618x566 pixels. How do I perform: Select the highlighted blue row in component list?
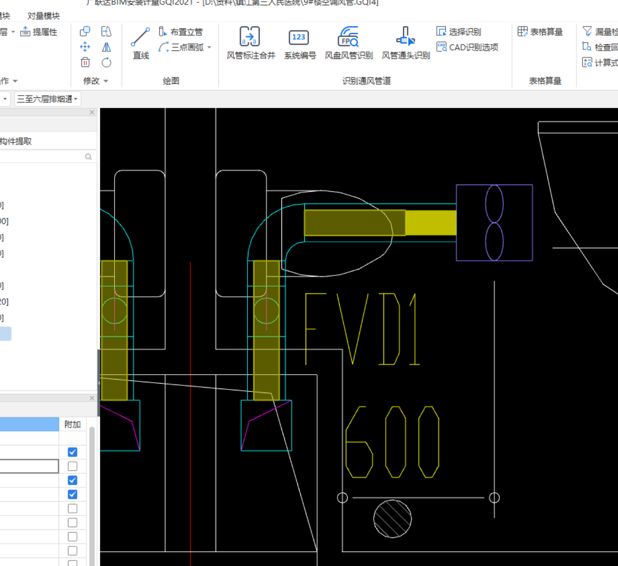tap(5, 334)
